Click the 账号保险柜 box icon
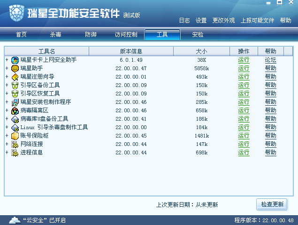Viewport: 298px width, 225px height. pos(15,136)
